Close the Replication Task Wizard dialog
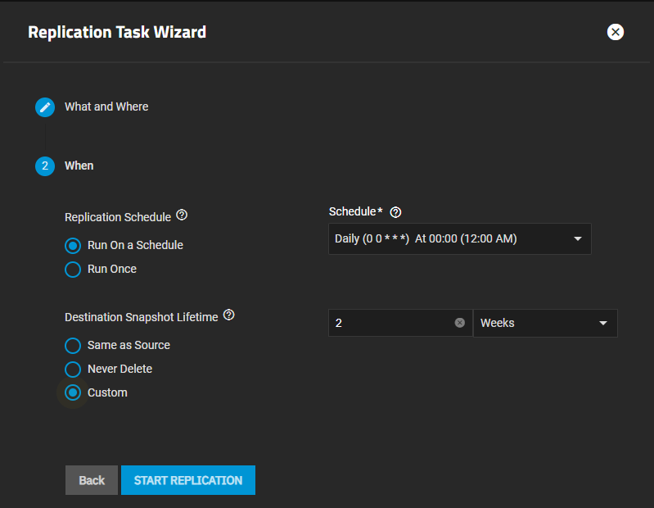654x508 pixels. [x=616, y=32]
